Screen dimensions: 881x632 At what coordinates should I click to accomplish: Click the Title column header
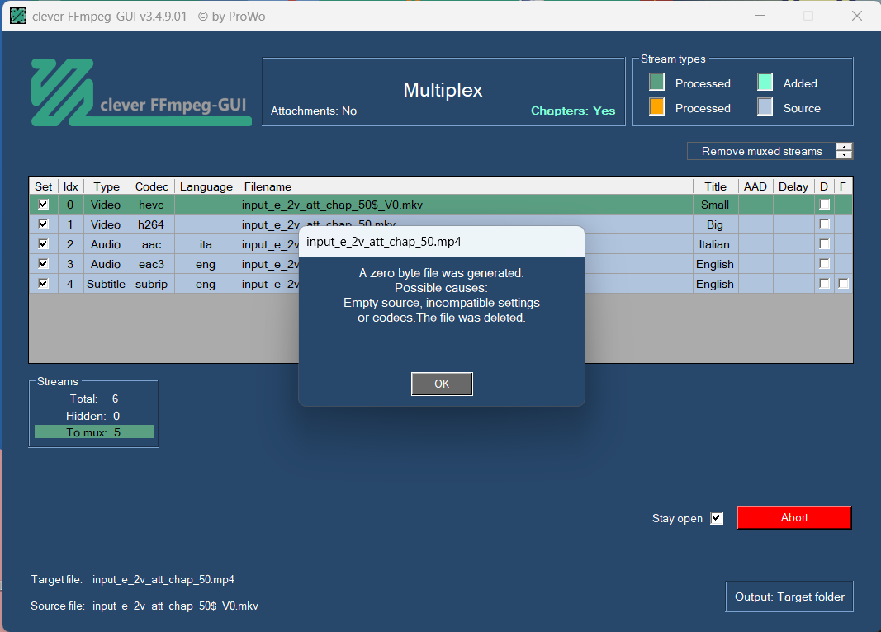(715, 186)
